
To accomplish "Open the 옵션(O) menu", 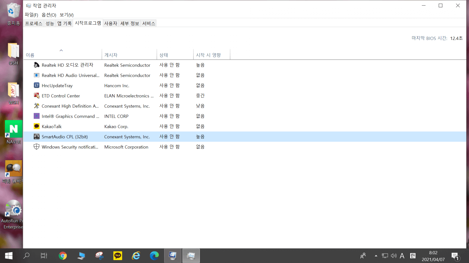I will 49,15.
